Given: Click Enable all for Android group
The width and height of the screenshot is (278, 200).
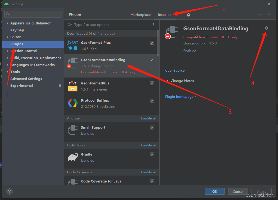Looking at the screenshot, I should click(148, 118).
